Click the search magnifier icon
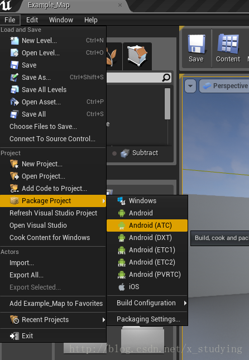 pos(166,78)
